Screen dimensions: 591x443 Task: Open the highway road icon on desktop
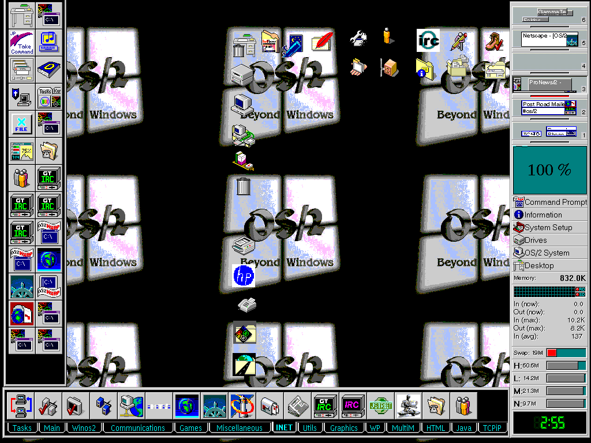point(244,365)
